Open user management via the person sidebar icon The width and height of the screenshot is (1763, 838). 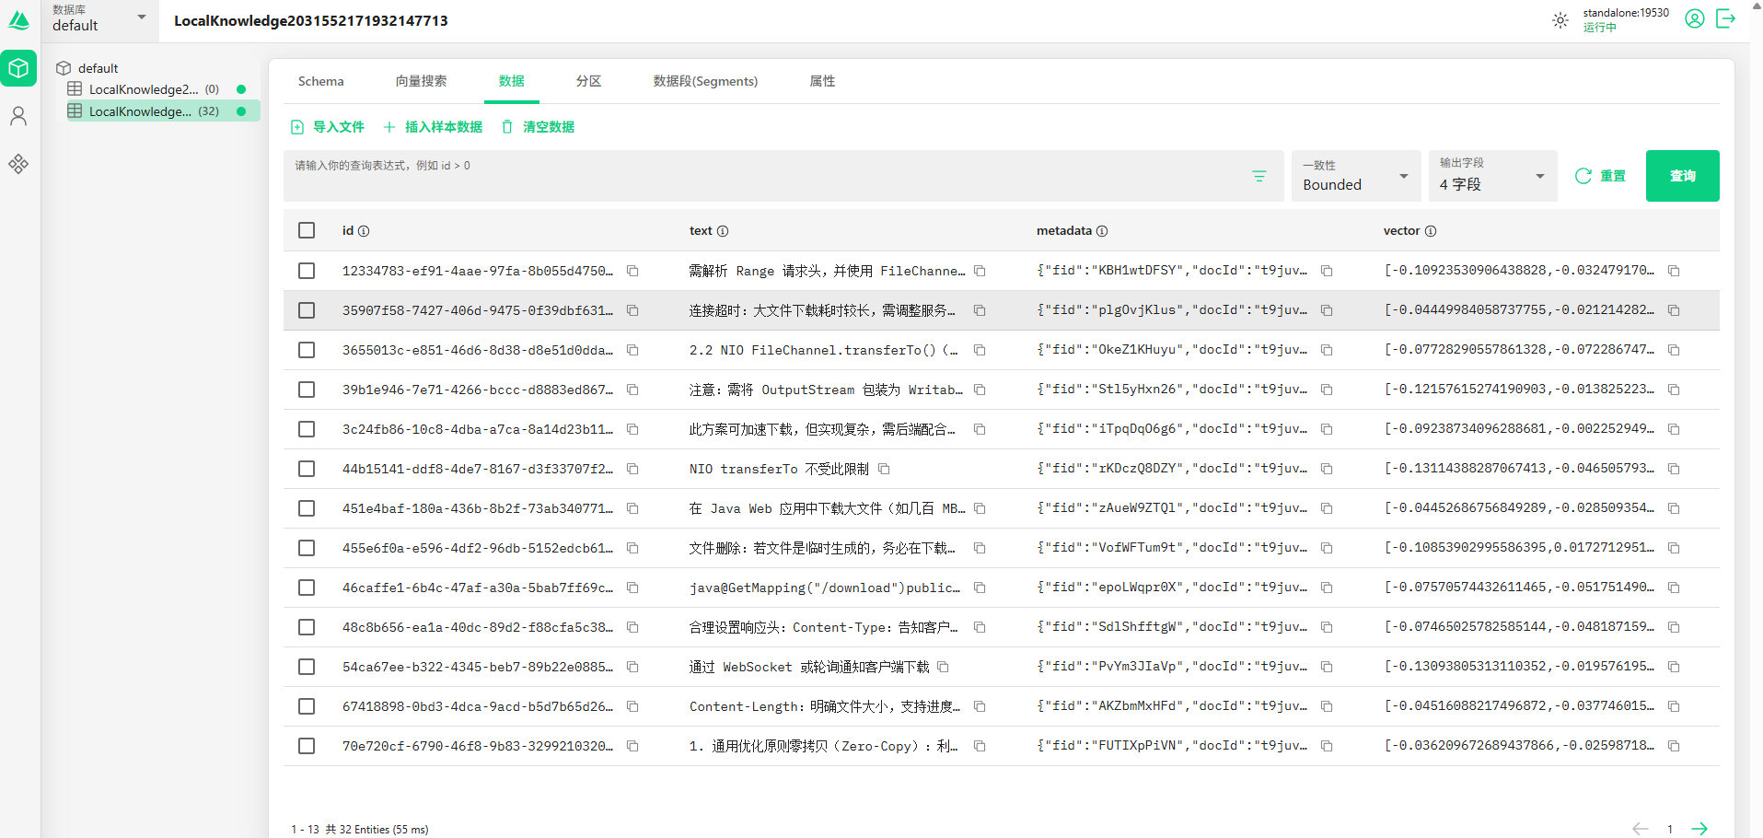coord(18,116)
